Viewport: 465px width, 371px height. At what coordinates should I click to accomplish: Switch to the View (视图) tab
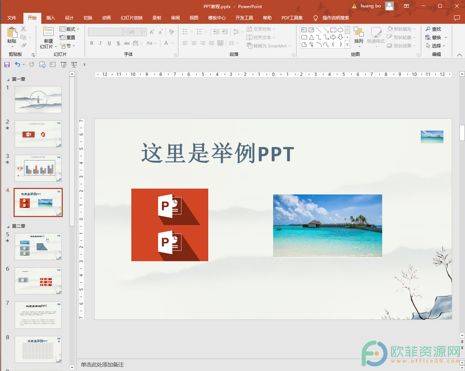(194, 18)
